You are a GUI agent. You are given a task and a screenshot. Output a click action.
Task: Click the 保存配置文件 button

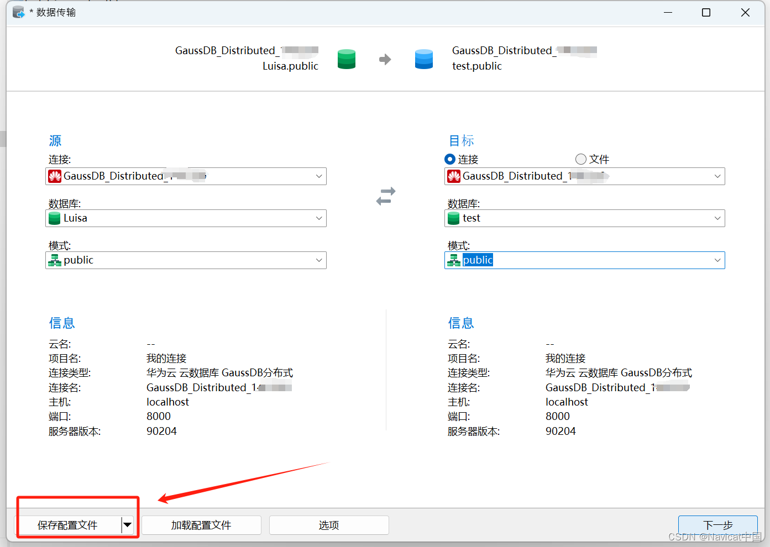coord(67,525)
